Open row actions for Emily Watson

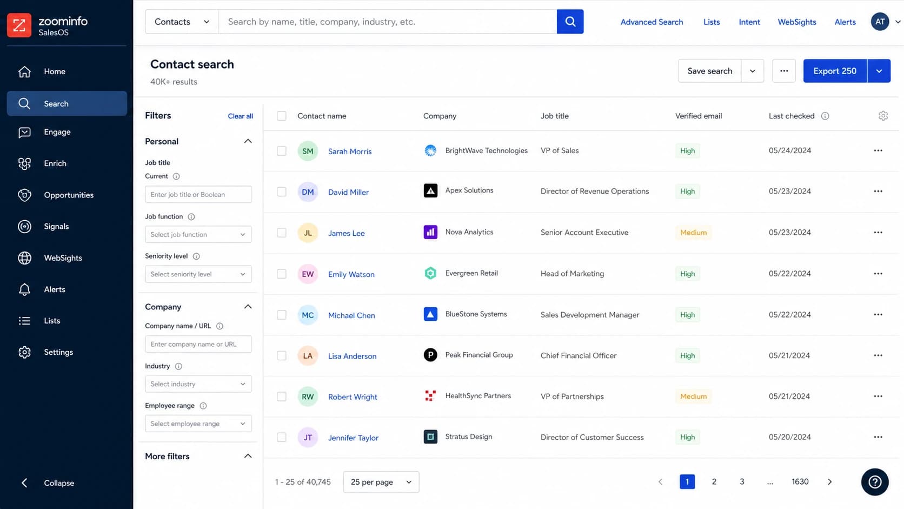(878, 274)
